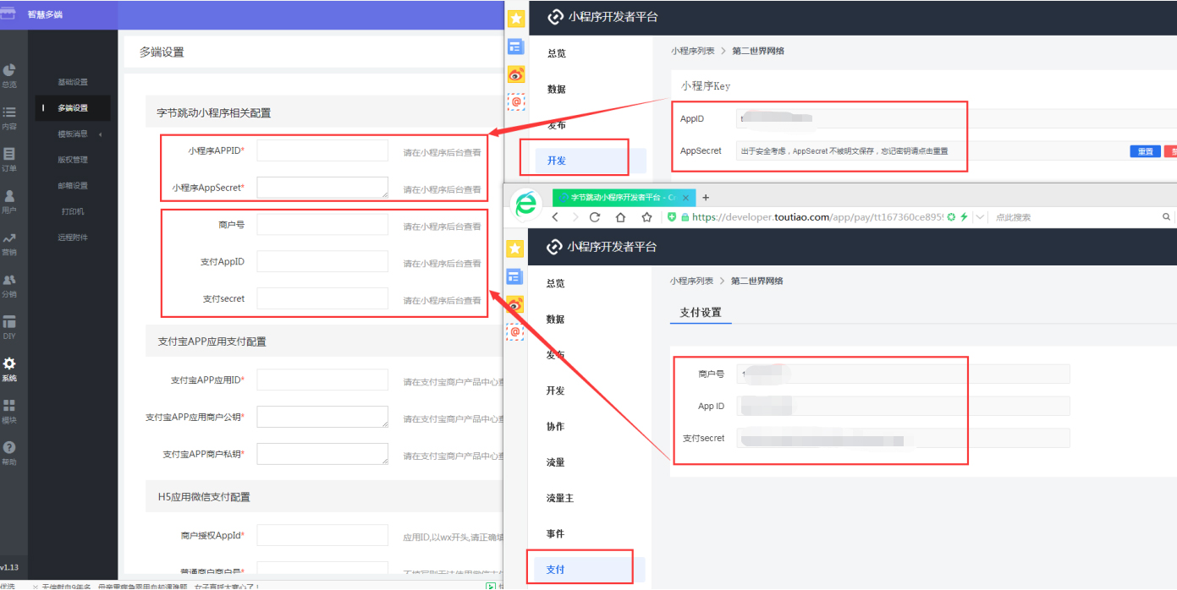
Task: Click the 点此搜索 browser search box
Action: 1075,217
